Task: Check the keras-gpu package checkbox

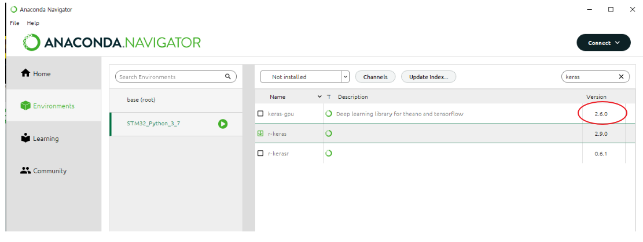Action: click(260, 114)
